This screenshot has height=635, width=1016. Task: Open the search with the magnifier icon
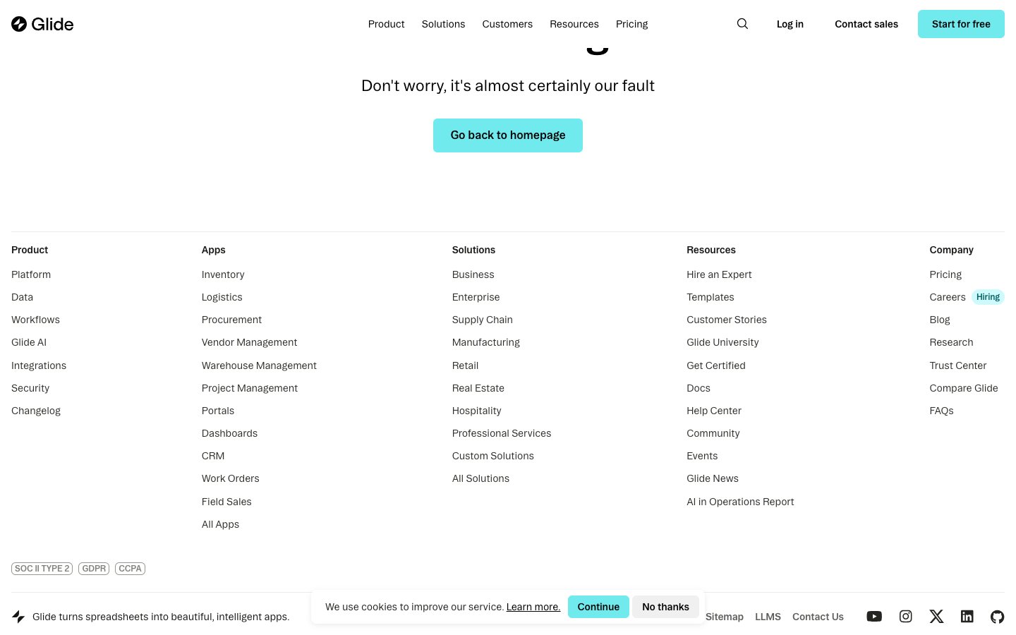pyautogui.click(x=742, y=23)
